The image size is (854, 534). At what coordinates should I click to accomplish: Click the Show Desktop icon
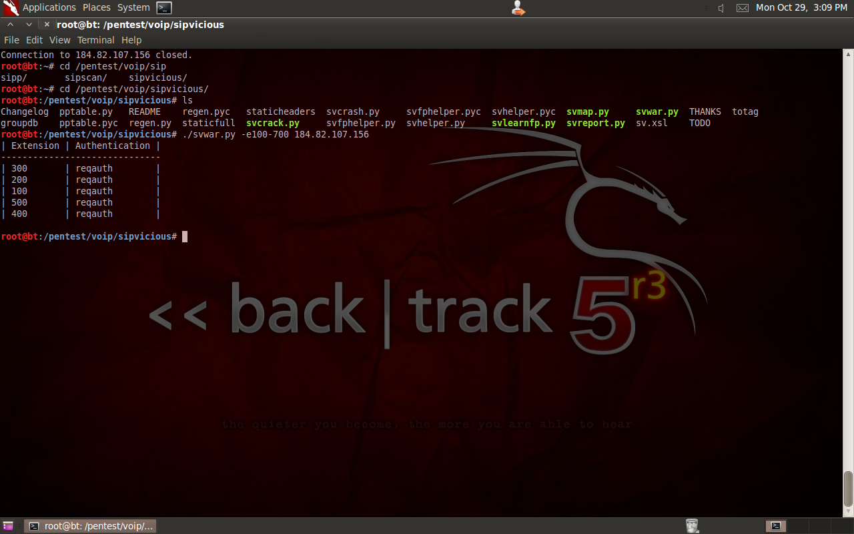[x=8, y=526]
